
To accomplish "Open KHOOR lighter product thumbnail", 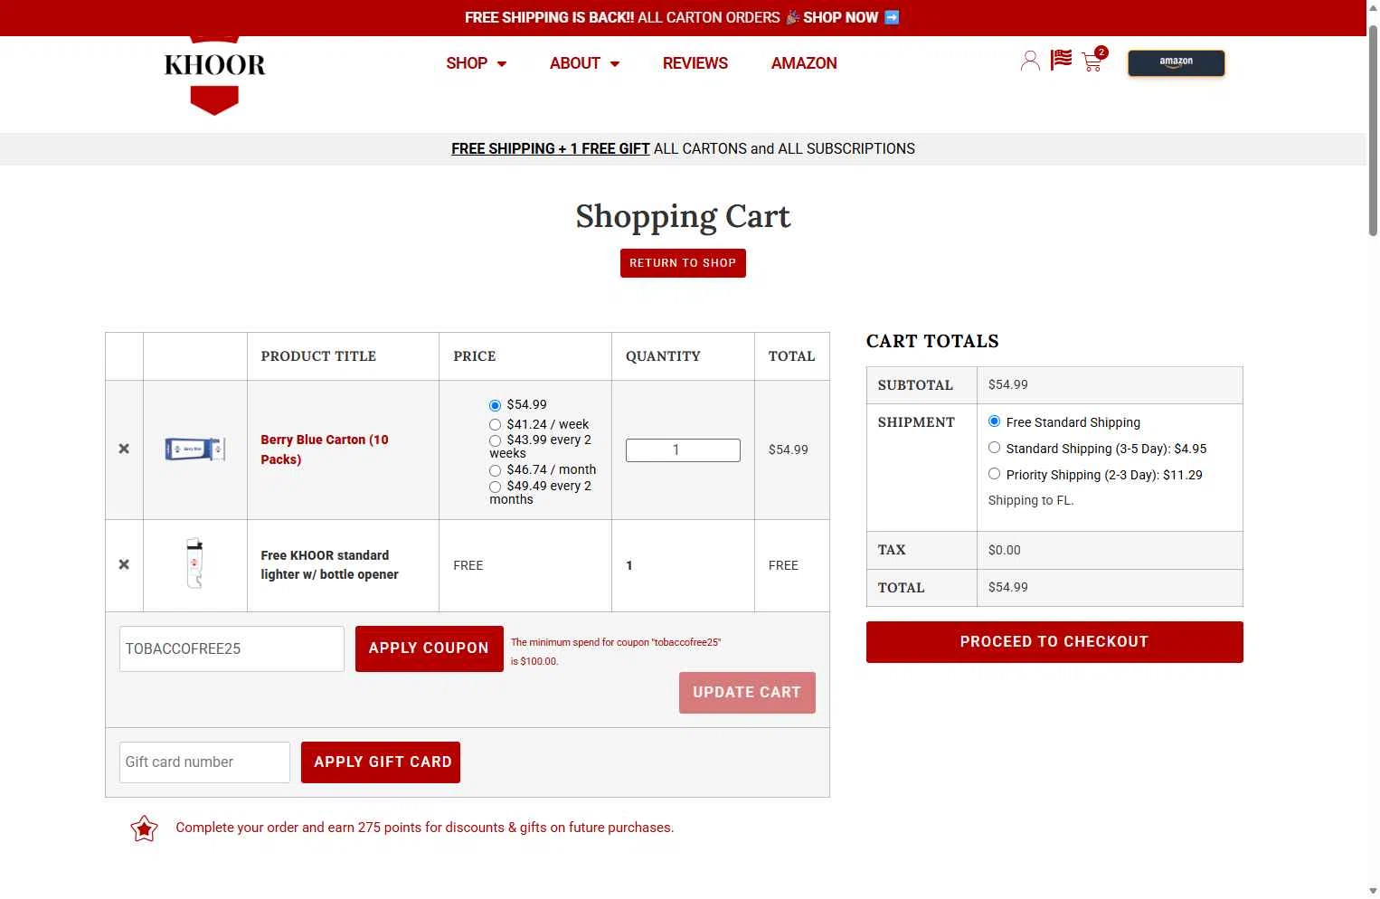I will (x=194, y=563).
